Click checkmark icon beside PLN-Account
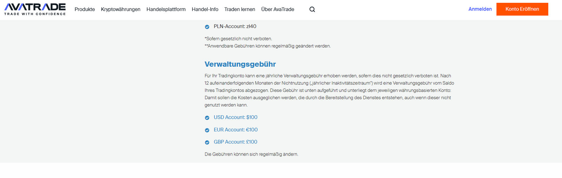The image size is (562, 178). (x=207, y=27)
